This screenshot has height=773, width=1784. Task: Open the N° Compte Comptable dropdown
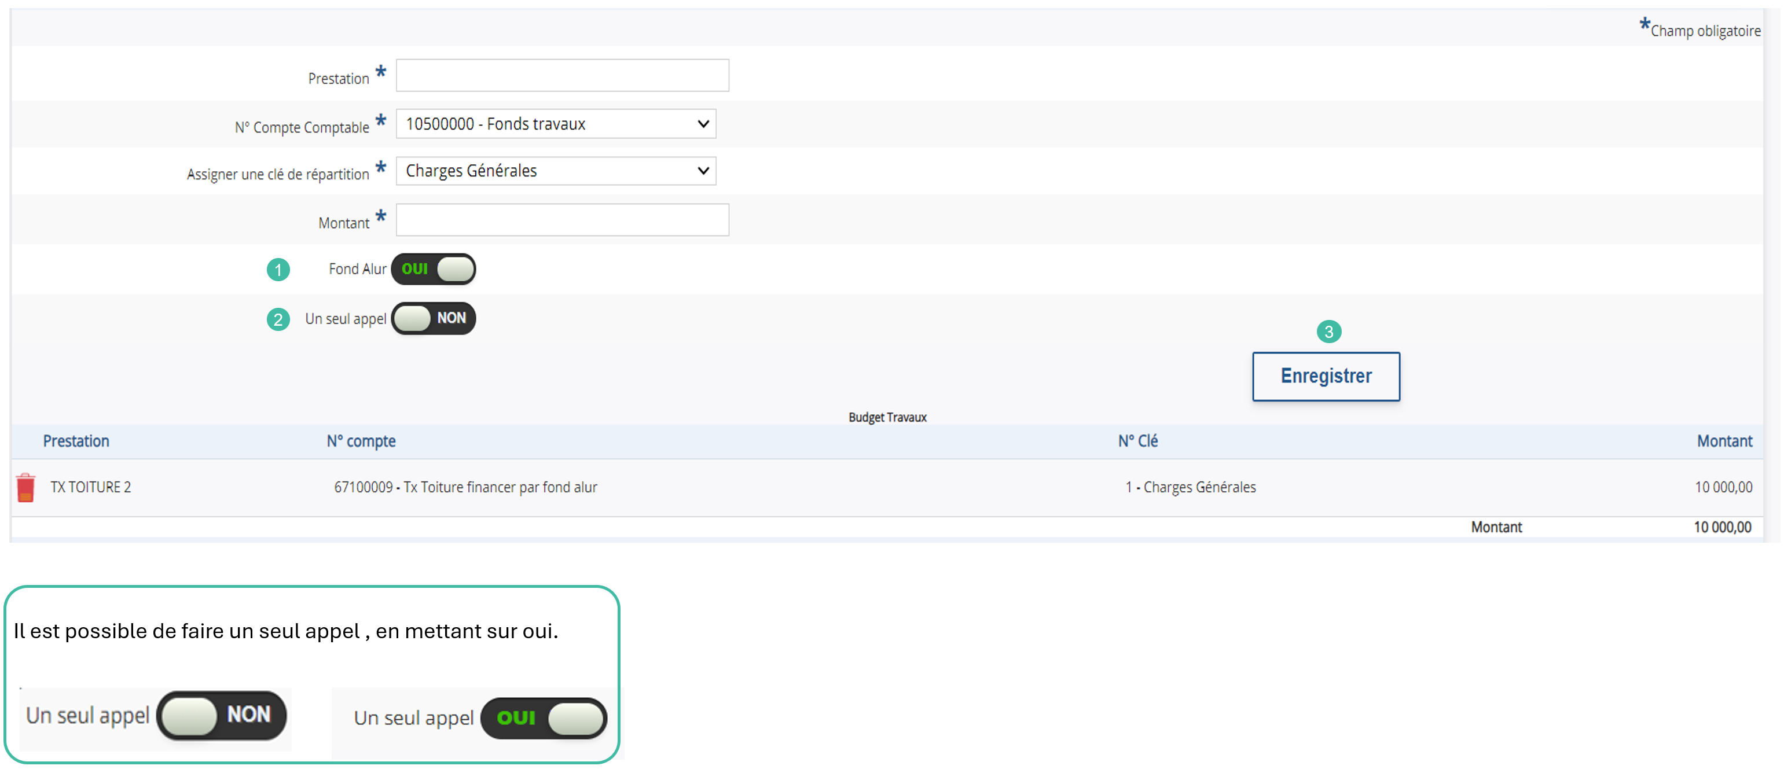coord(556,124)
